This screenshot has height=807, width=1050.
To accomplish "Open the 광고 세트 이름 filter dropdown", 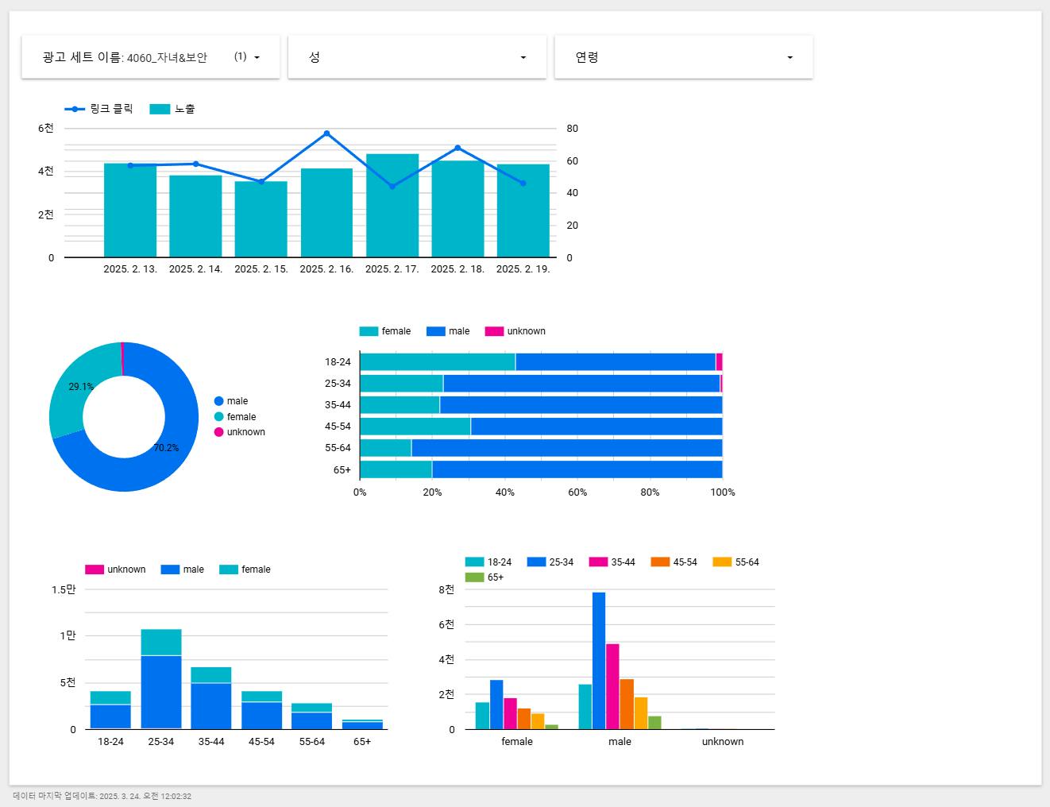I will click(151, 57).
